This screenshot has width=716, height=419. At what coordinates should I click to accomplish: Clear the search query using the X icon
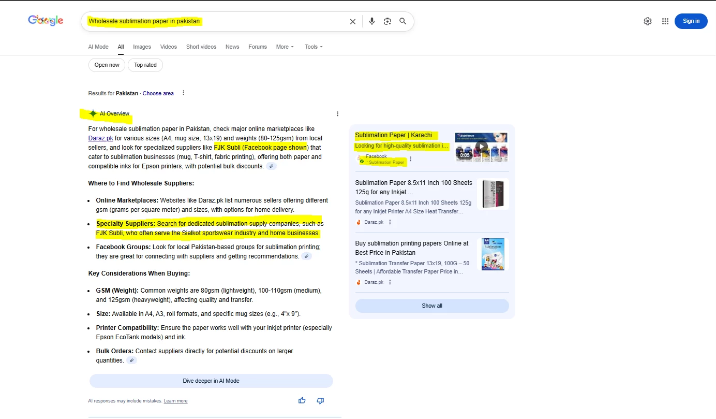pyautogui.click(x=352, y=21)
